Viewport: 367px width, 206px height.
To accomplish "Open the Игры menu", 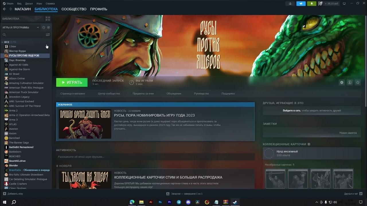I will point(39,4).
